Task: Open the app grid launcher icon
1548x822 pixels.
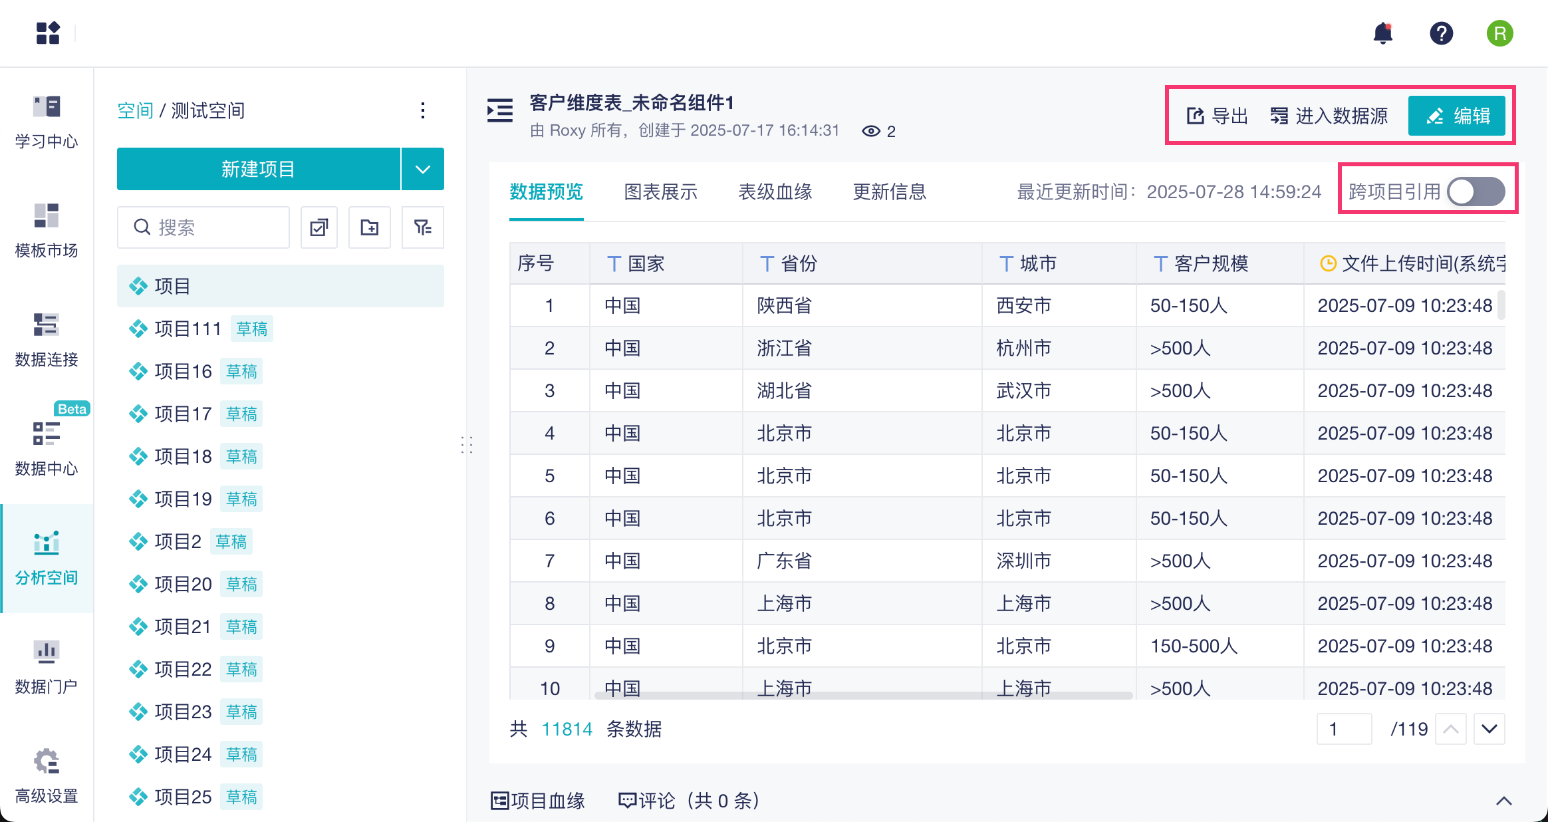Action: pos(48,33)
